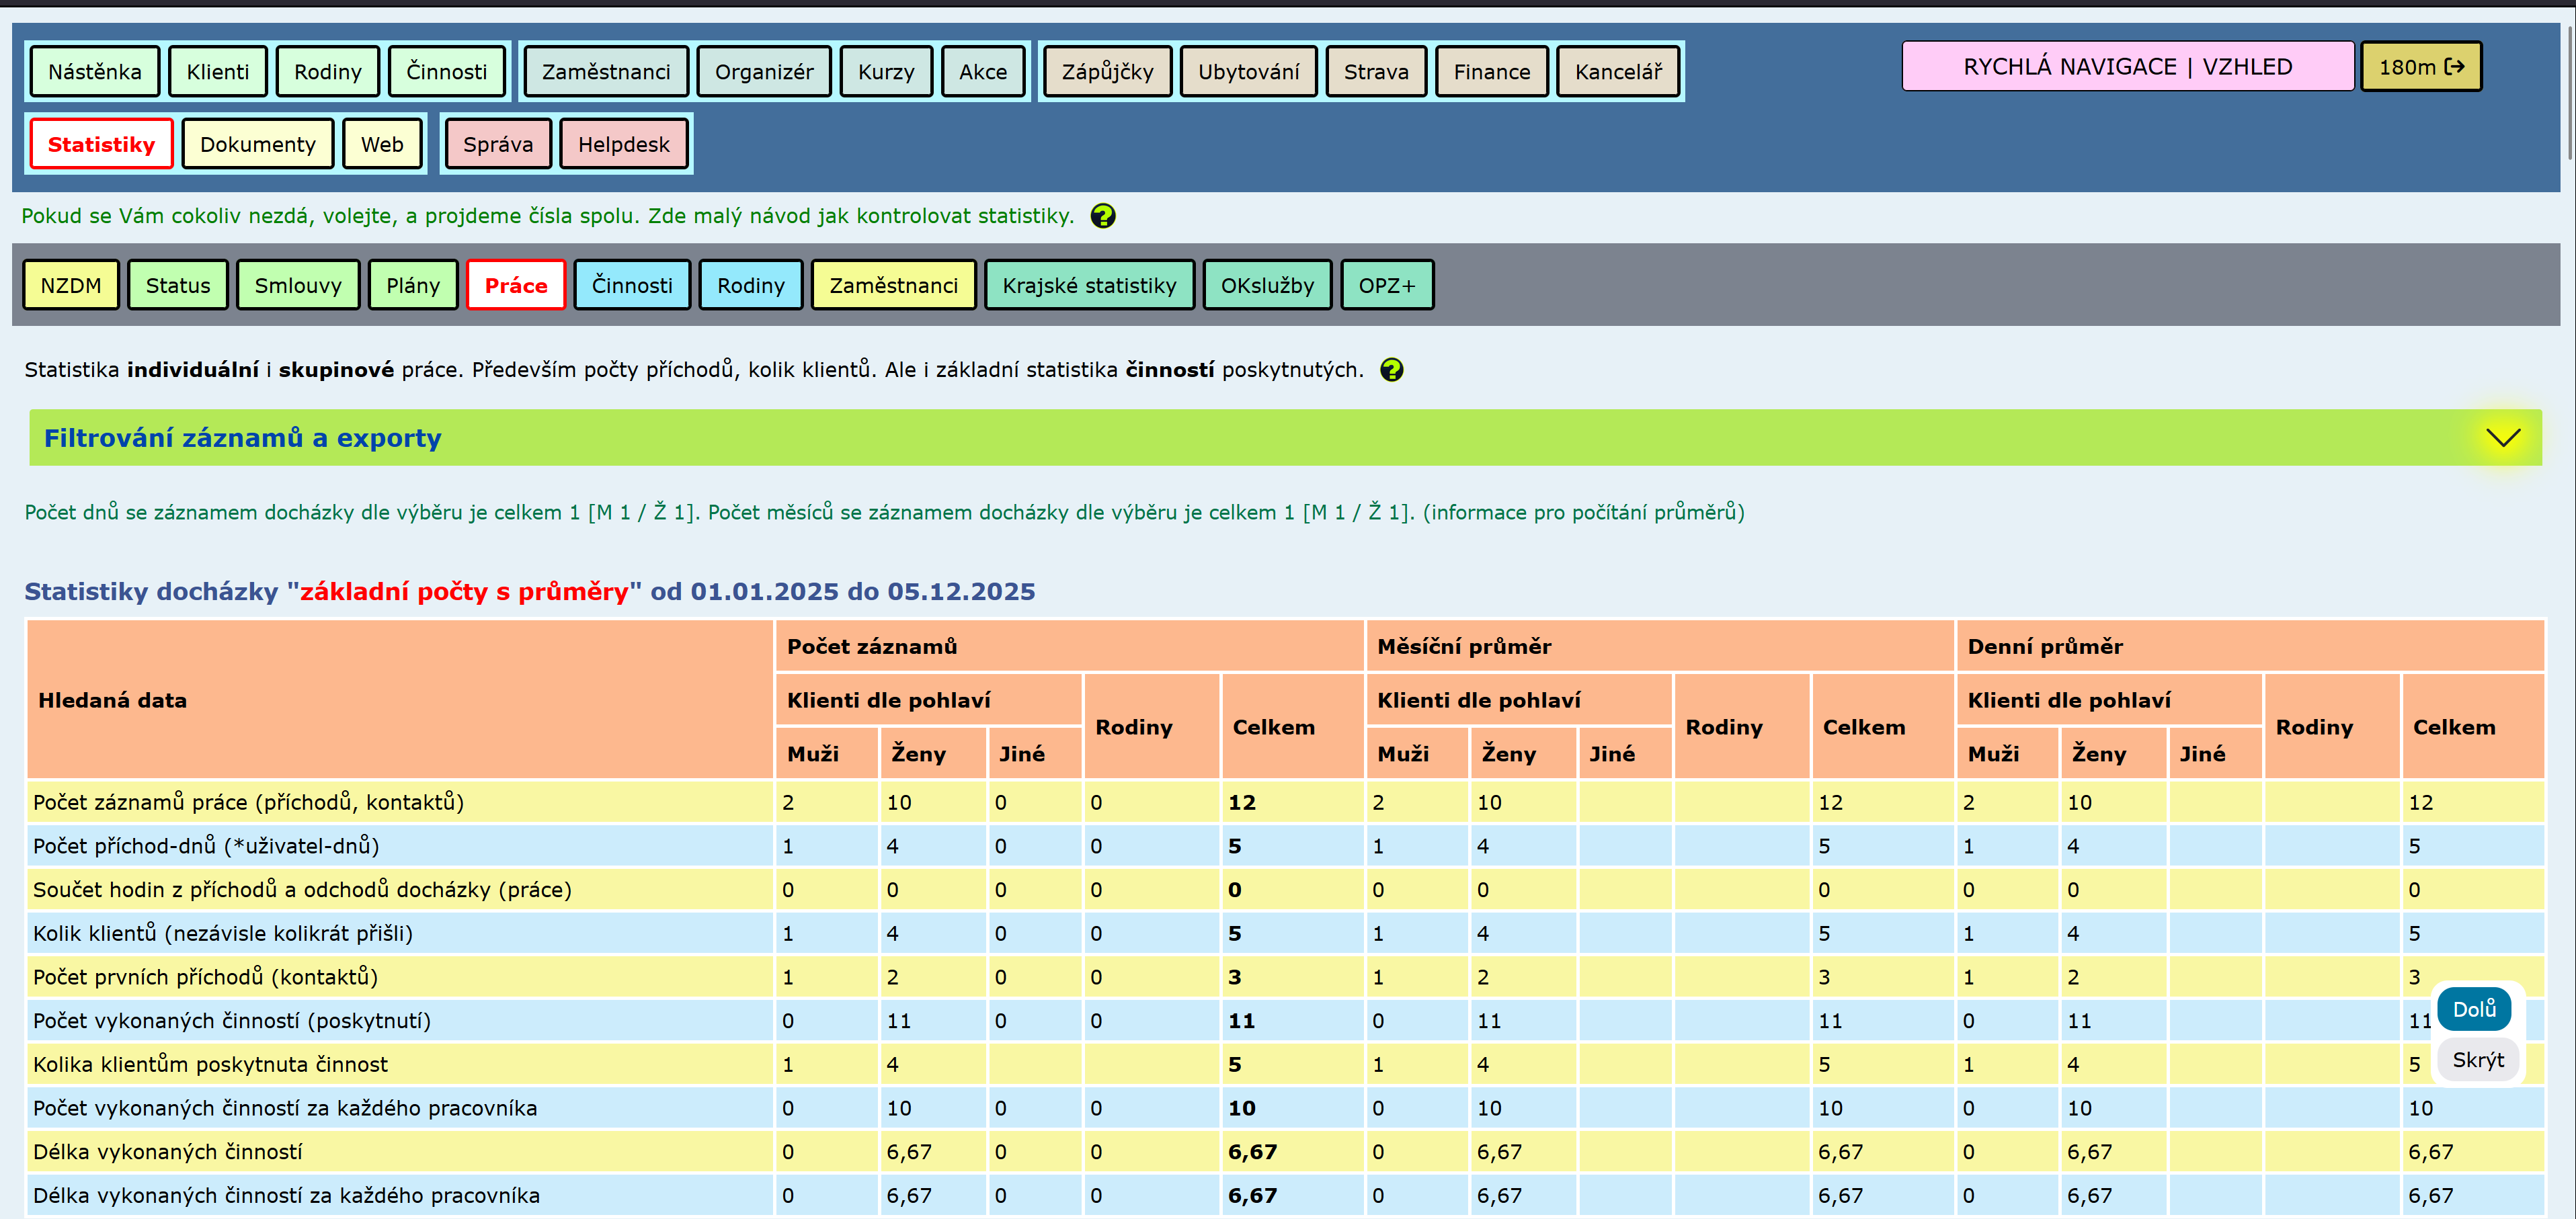
Task: Hide the floating panel with Skrýt
Action: (2477, 1060)
